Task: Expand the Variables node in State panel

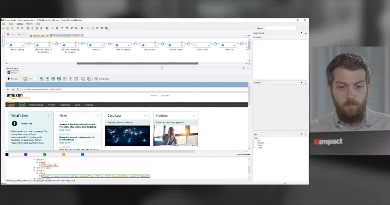Action: pos(254,143)
